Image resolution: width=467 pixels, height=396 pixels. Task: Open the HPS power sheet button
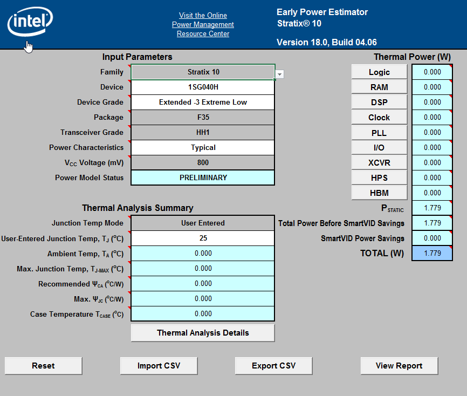(379, 178)
